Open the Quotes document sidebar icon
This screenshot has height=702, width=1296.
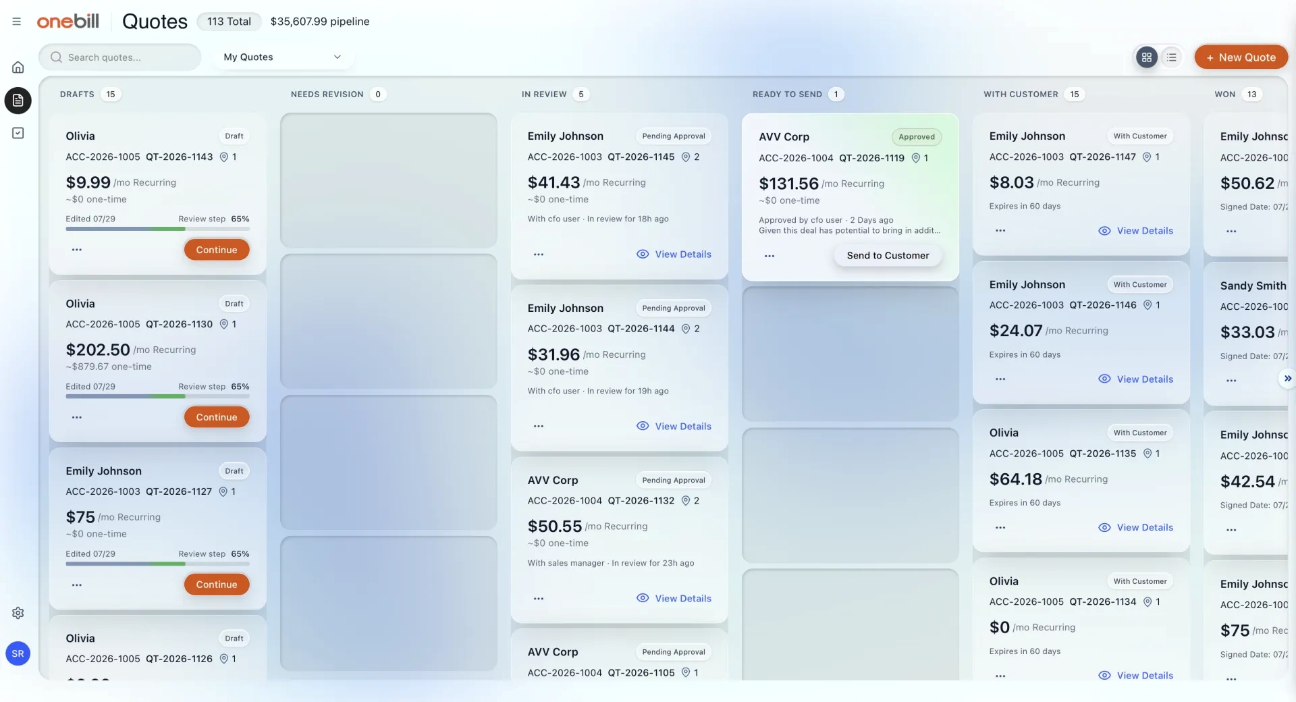click(x=18, y=101)
